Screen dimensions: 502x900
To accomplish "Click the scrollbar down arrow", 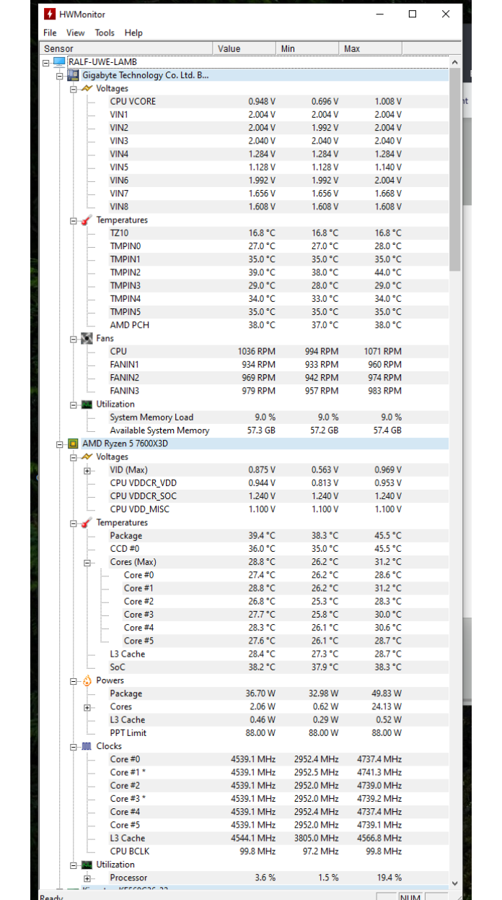I will click(454, 883).
